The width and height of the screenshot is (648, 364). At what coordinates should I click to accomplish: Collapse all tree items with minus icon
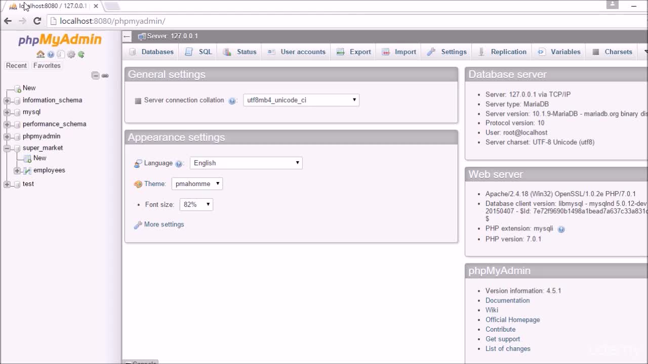click(x=95, y=75)
